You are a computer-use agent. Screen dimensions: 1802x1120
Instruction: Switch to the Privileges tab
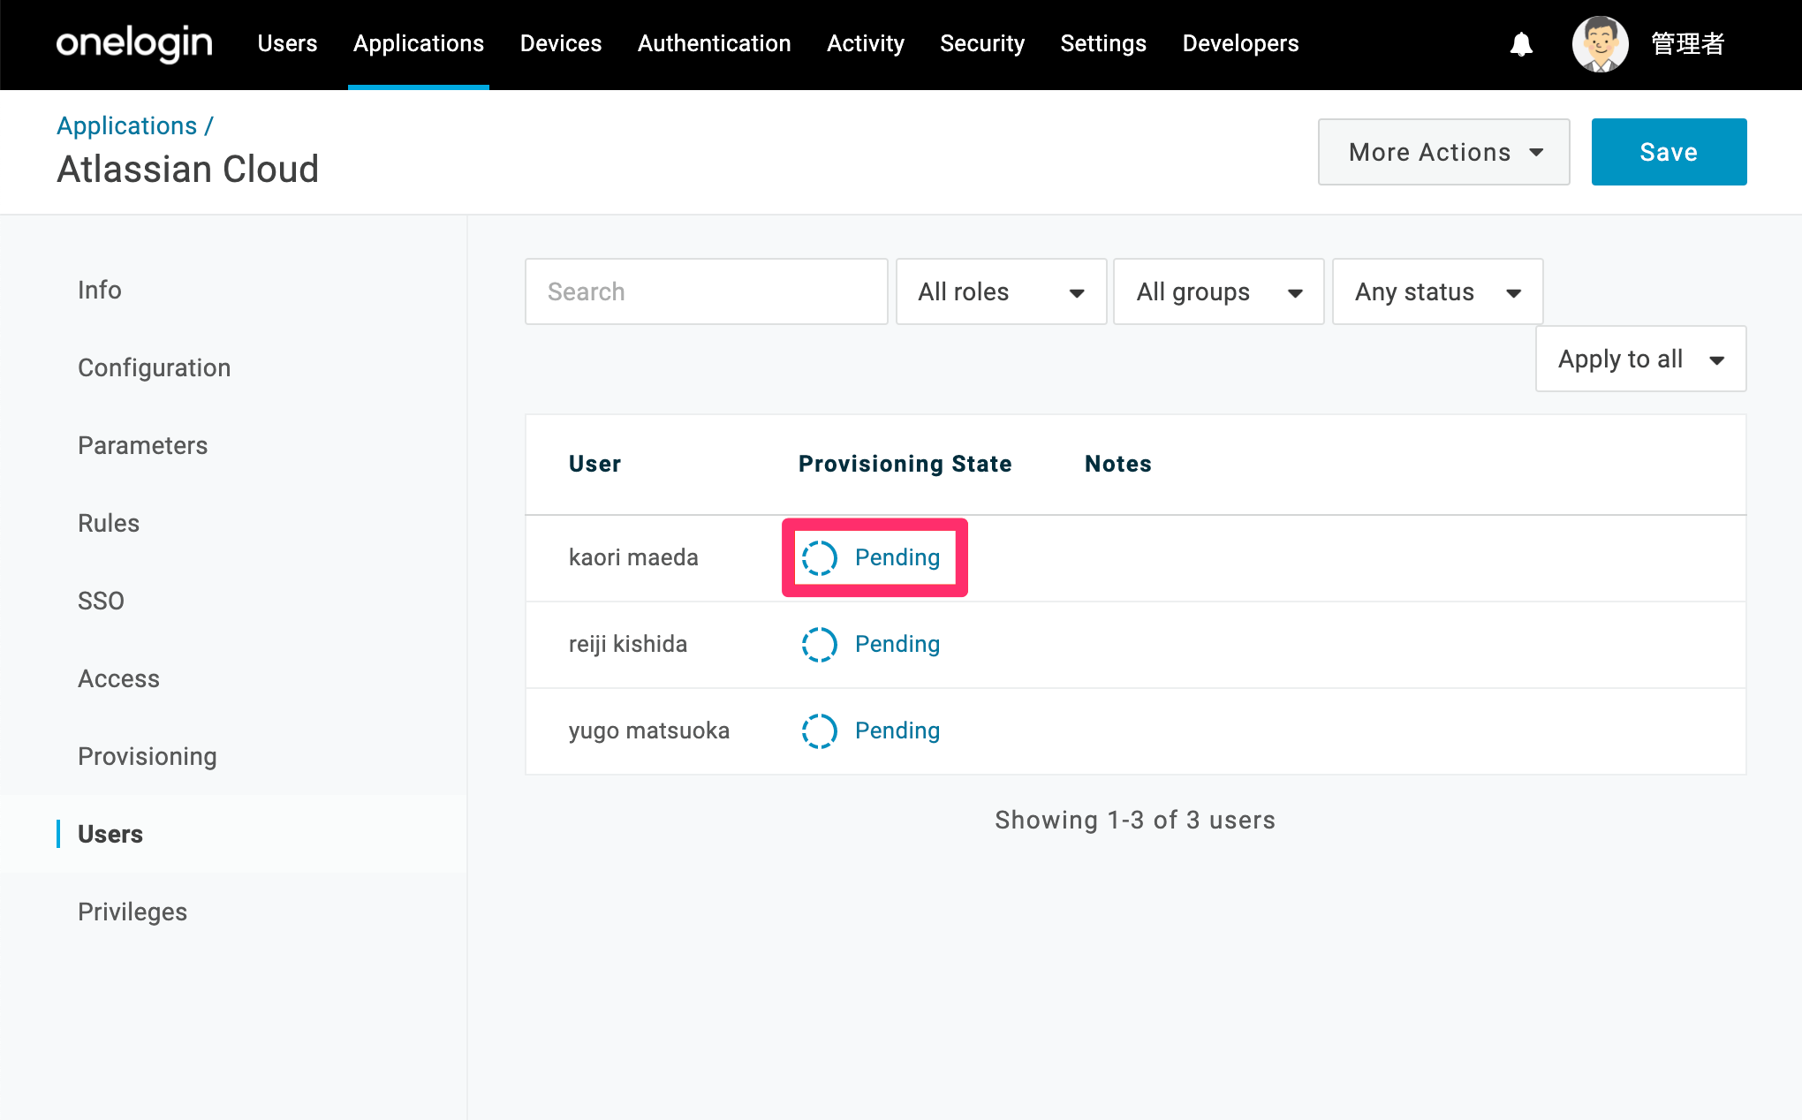pos(132,912)
